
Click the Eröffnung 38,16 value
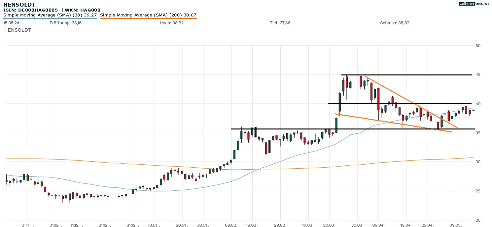click(61, 23)
